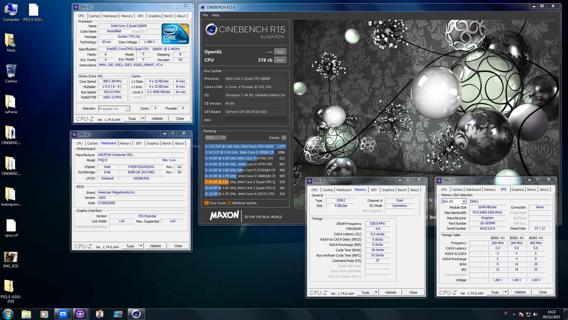The image size is (568, 320).
Task: Click the CINEBENCH R15 logo icon
Action: (211, 29)
